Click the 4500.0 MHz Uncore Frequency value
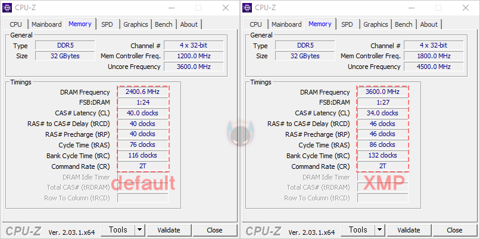Viewport: 480px width, 239px height. (x=434, y=67)
